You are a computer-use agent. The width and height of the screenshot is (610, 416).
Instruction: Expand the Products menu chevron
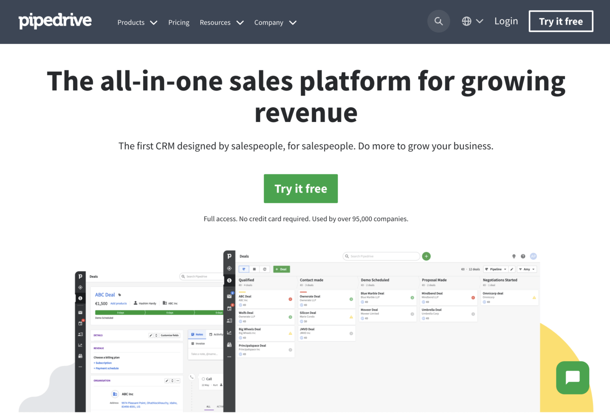click(154, 22)
